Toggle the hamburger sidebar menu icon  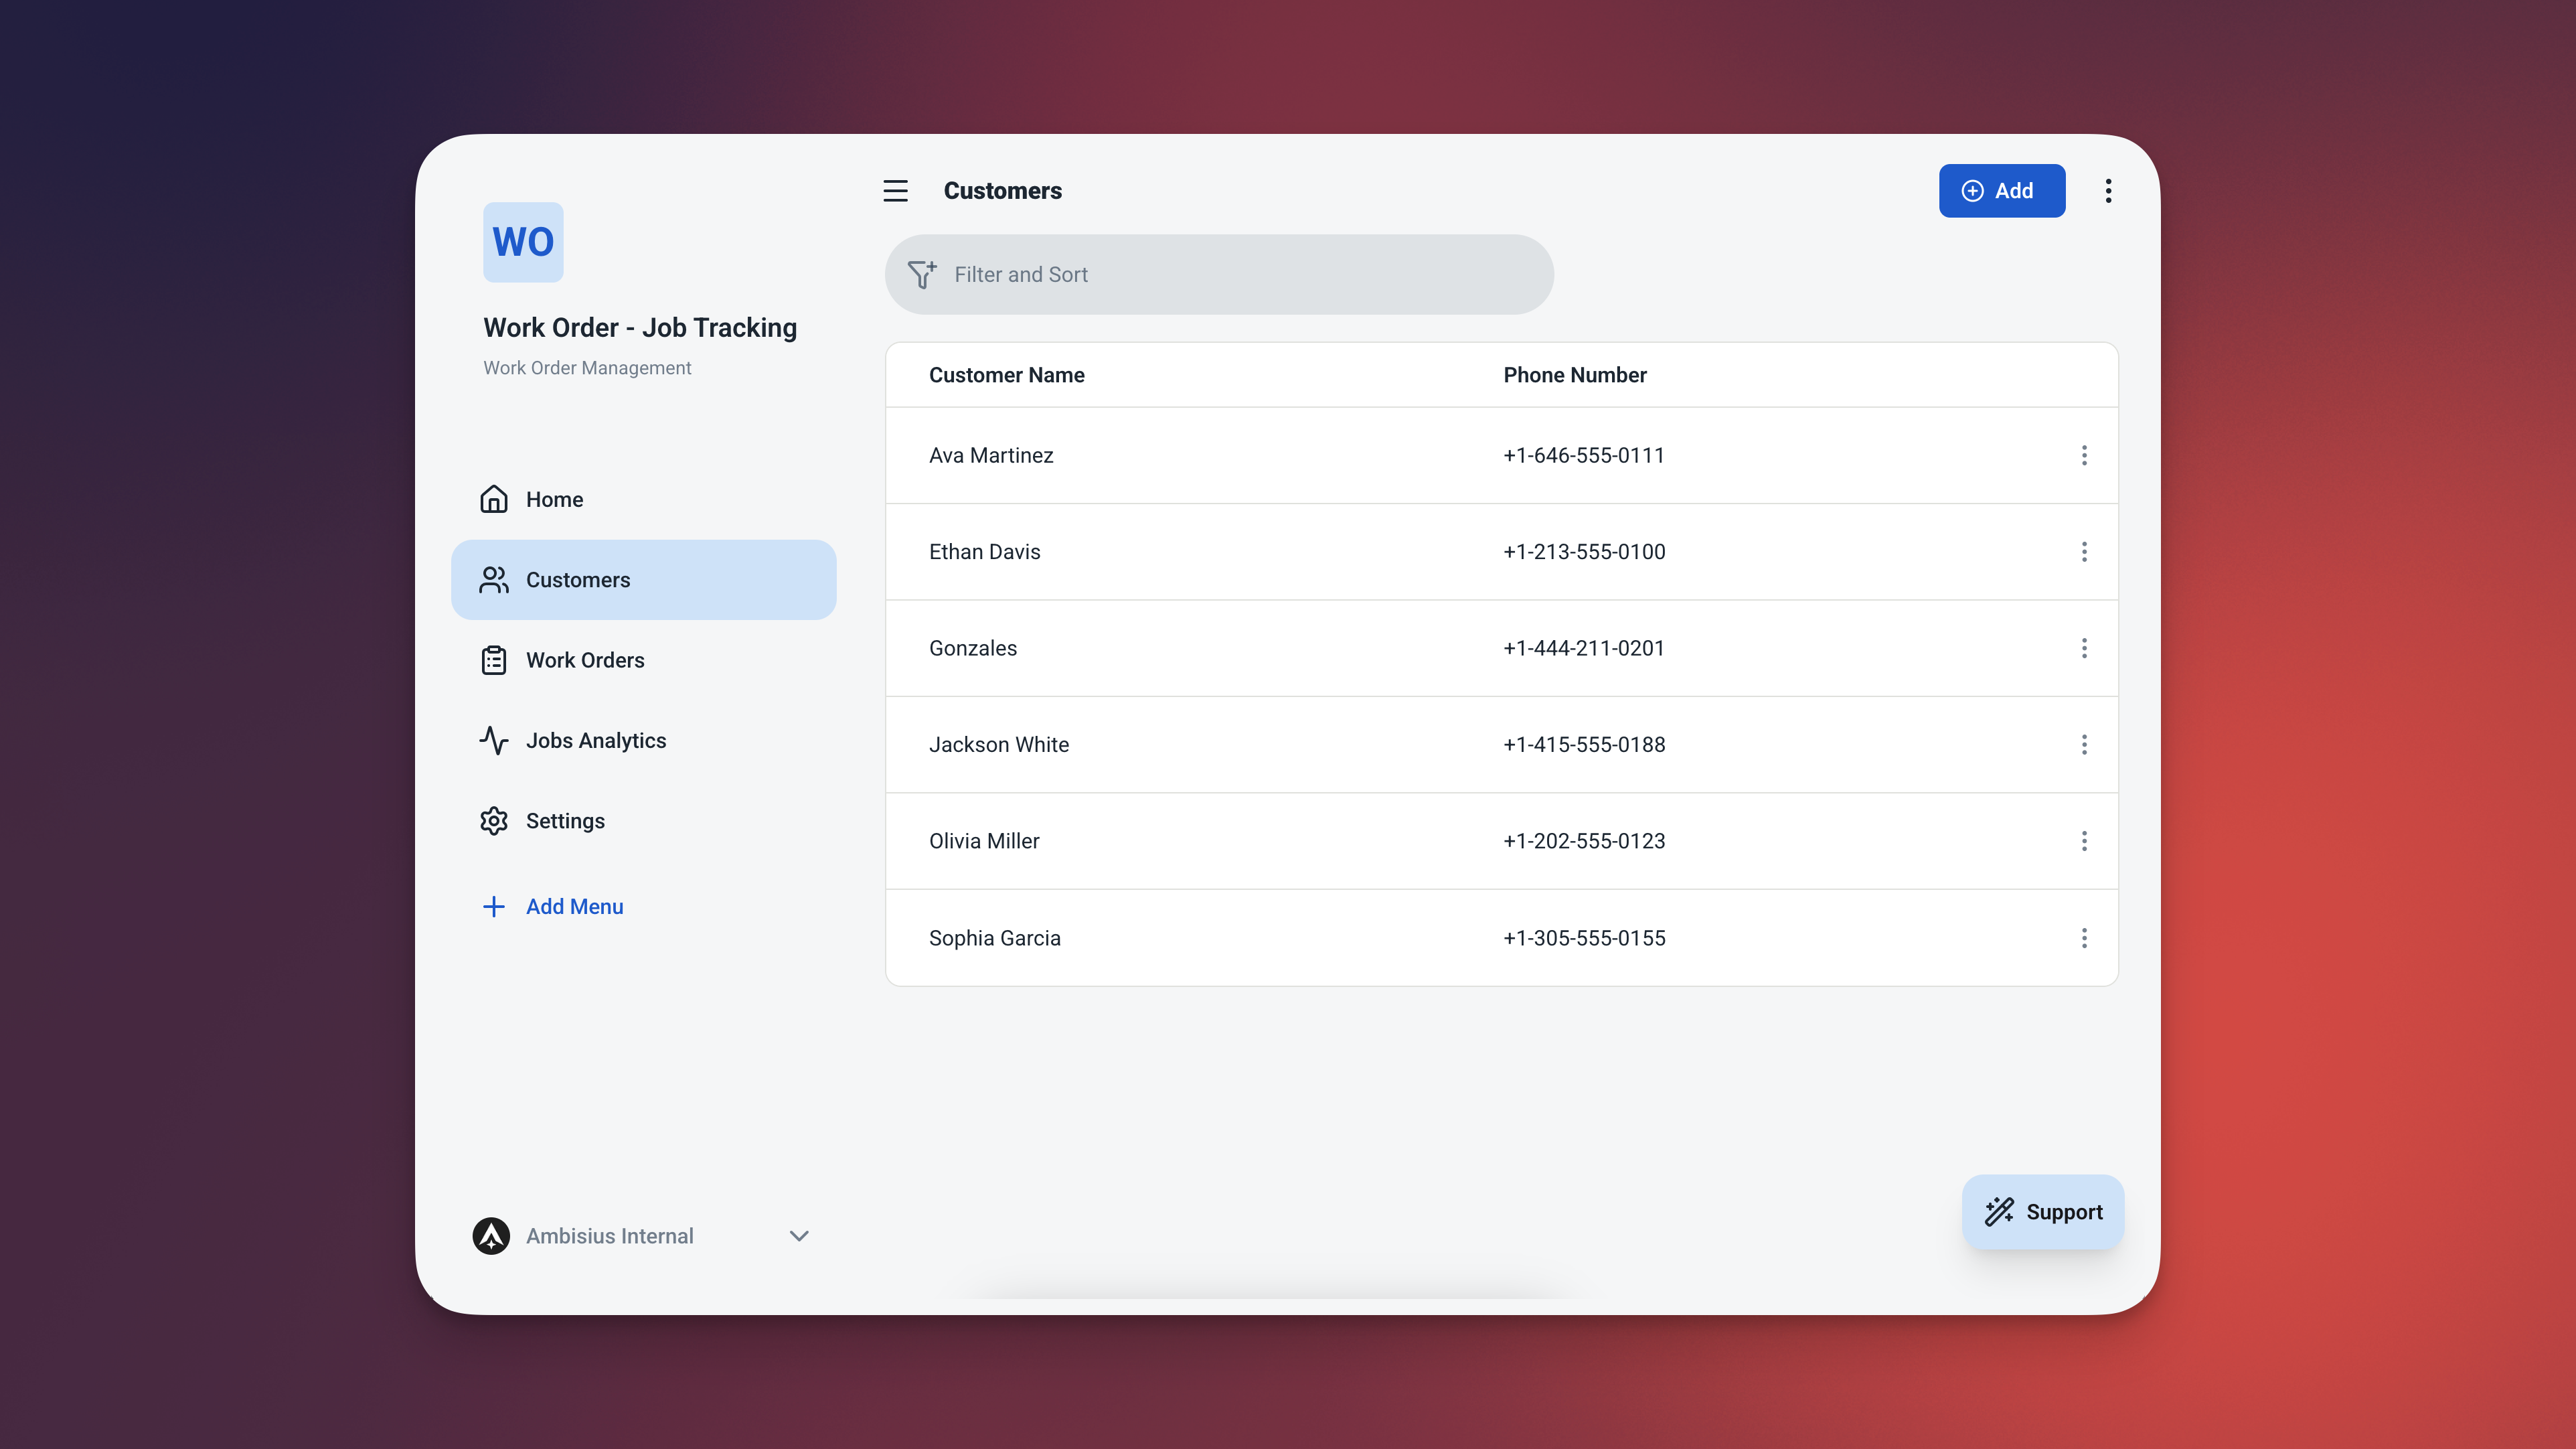pyautogui.click(x=895, y=191)
